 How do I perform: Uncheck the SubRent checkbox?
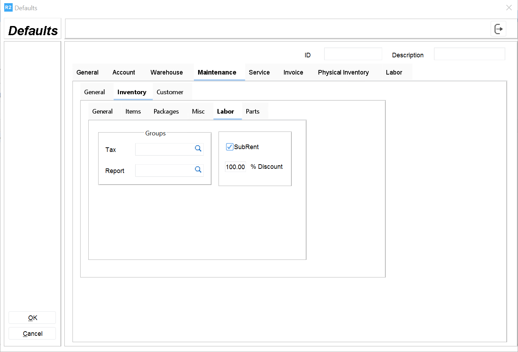[229, 147]
